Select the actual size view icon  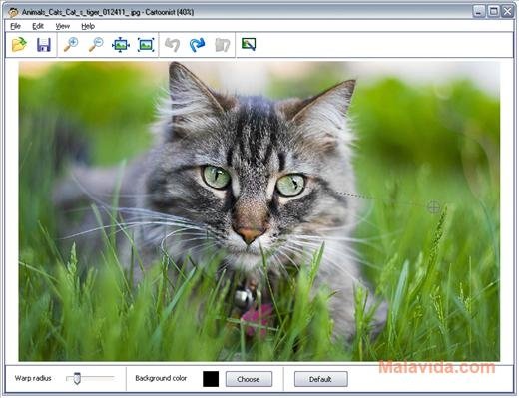click(x=146, y=45)
